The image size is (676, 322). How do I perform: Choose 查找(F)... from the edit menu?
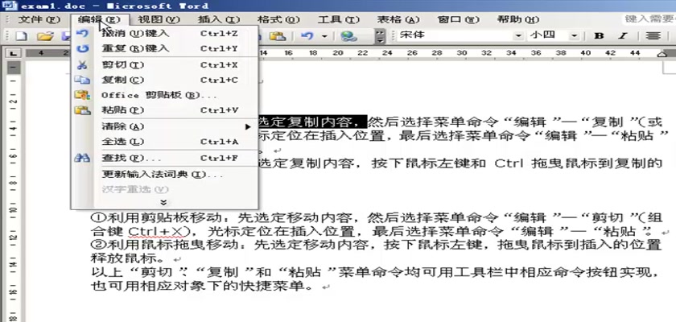pos(165,159)
